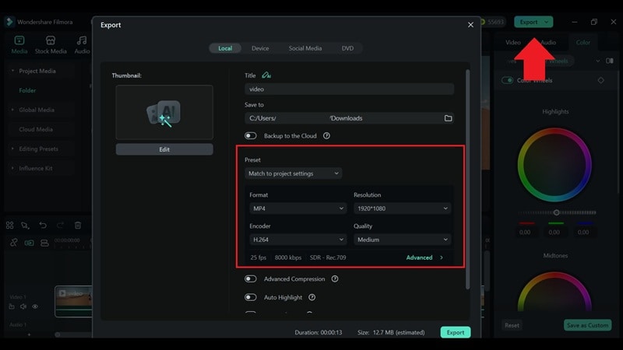Viewport: 623px width, 350px height.
Task: Click the Export dialog vertical scrollbar
Action: (468, 180)
